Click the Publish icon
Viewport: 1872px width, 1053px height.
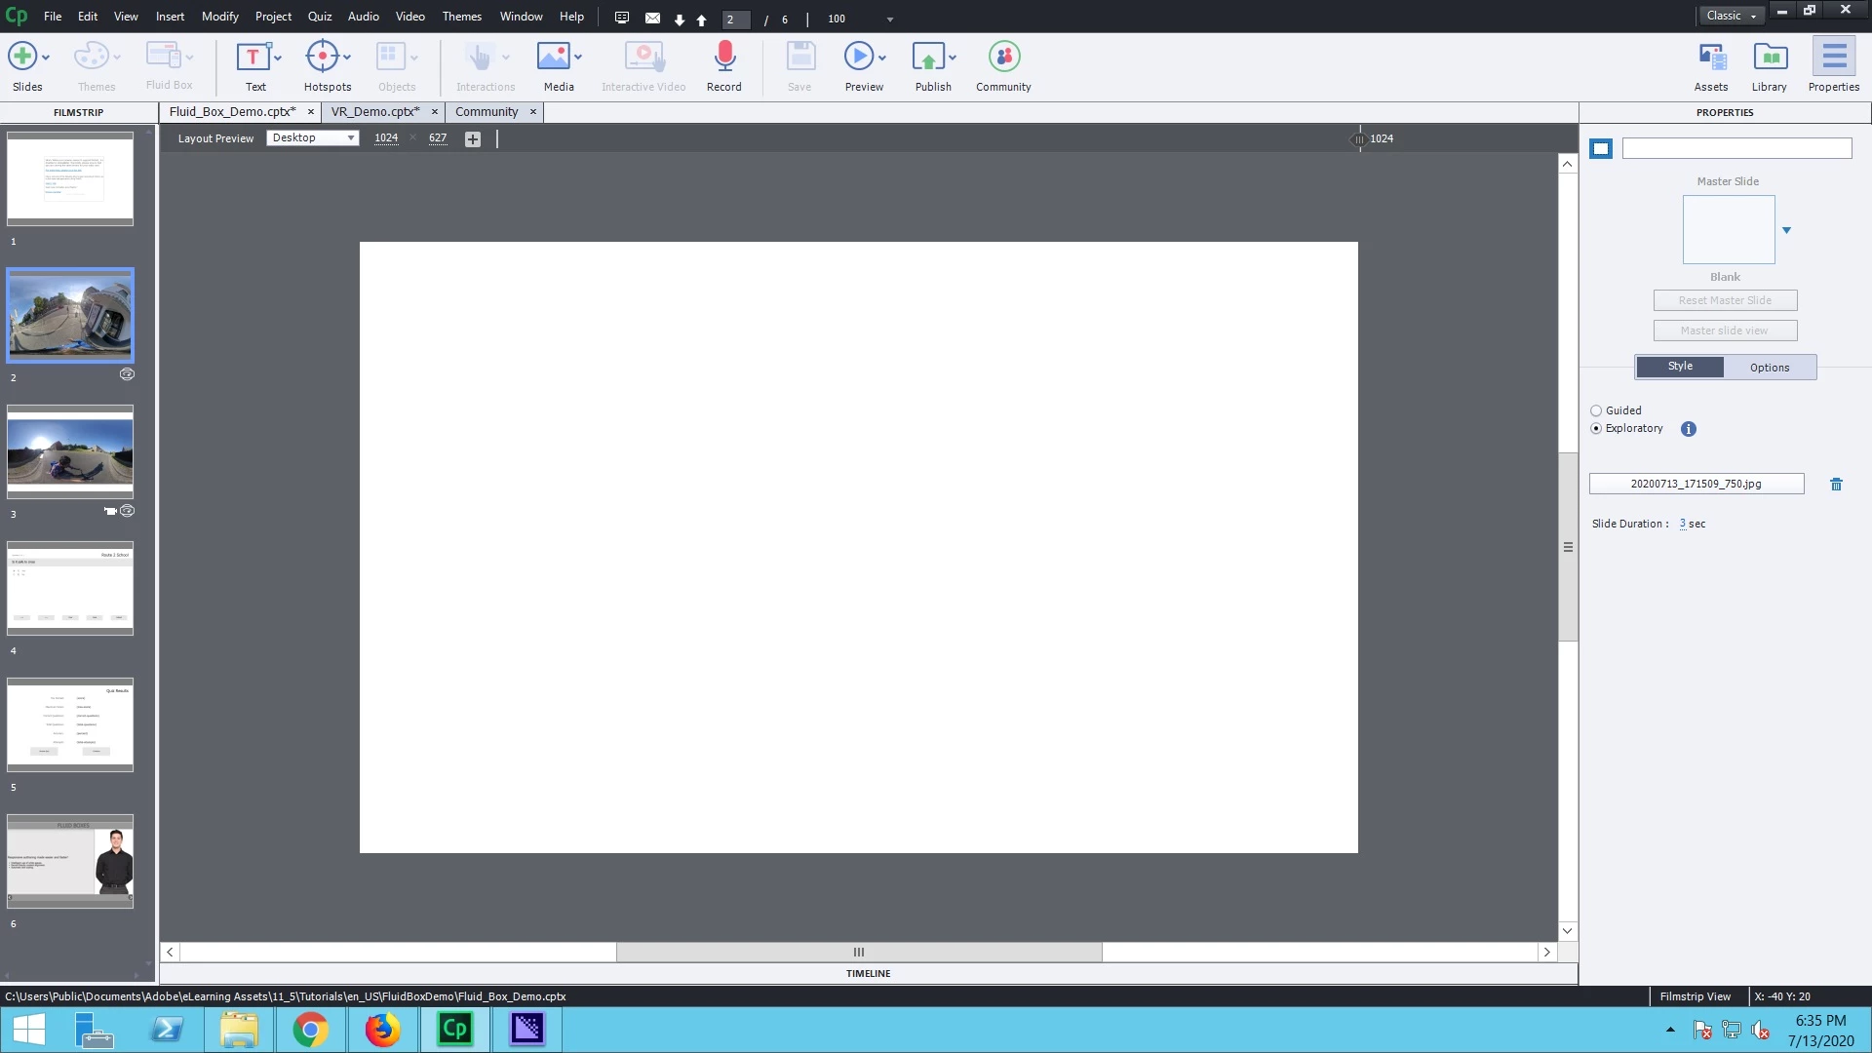(x=928, y=58)
